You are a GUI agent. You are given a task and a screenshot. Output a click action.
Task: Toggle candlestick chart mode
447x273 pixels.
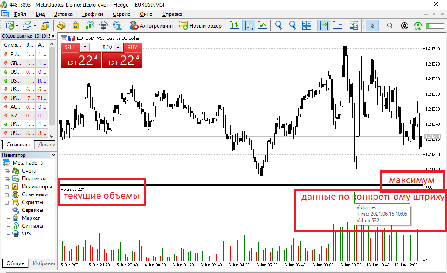tap(248, 25)
